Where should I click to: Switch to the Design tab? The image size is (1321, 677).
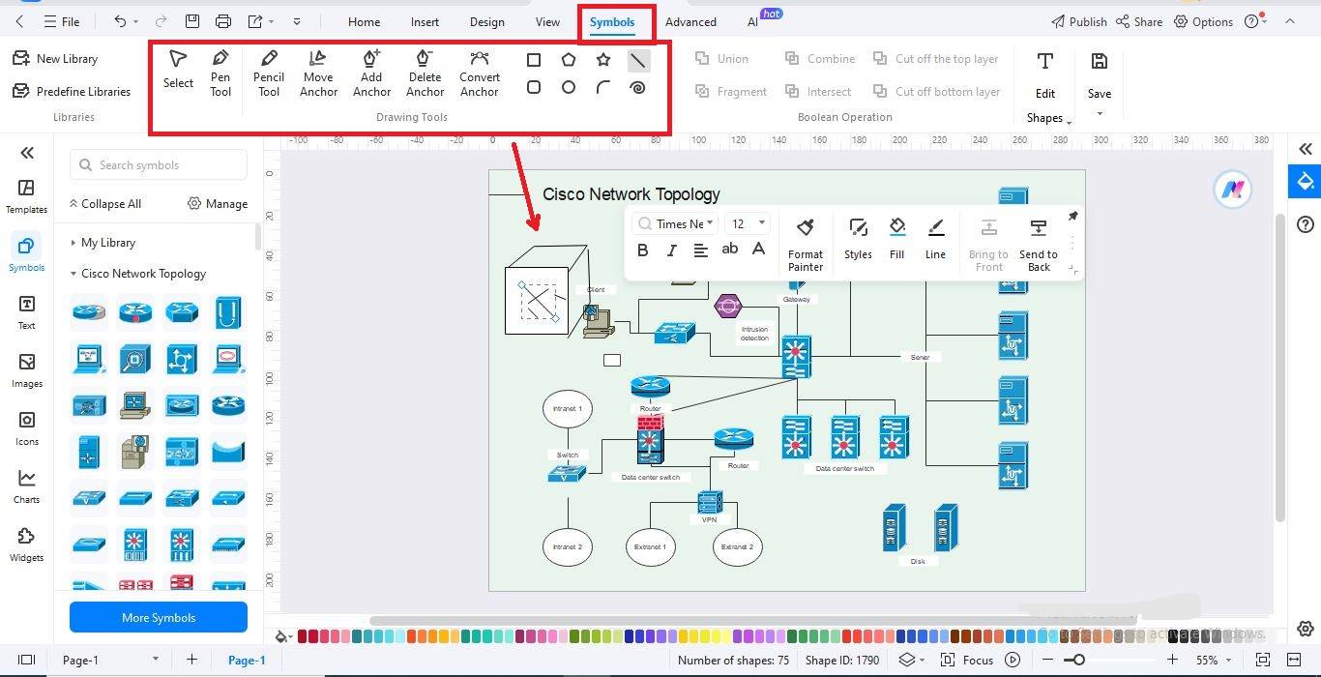coord(486,21)
